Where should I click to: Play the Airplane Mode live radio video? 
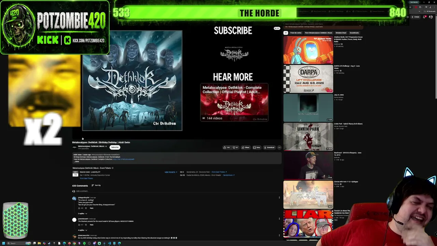[x=308, y=50]
